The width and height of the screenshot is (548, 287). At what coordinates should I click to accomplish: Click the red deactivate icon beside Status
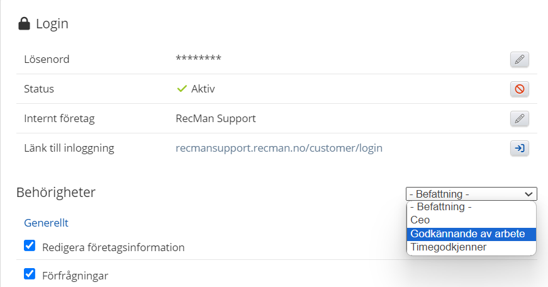(519, 89)
